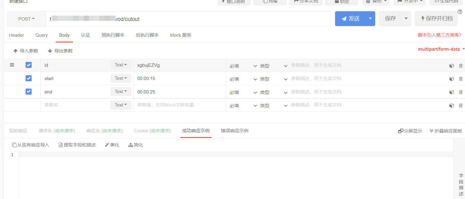This screenshot has width=465, height=199.
Task: Click the 参数描述 field in the id row
Action: coord(368,65)
